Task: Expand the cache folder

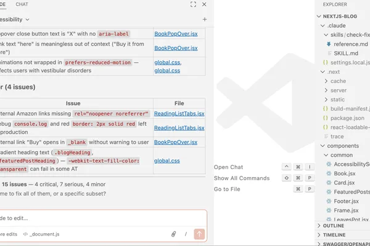Action: (x=326, y=81)
